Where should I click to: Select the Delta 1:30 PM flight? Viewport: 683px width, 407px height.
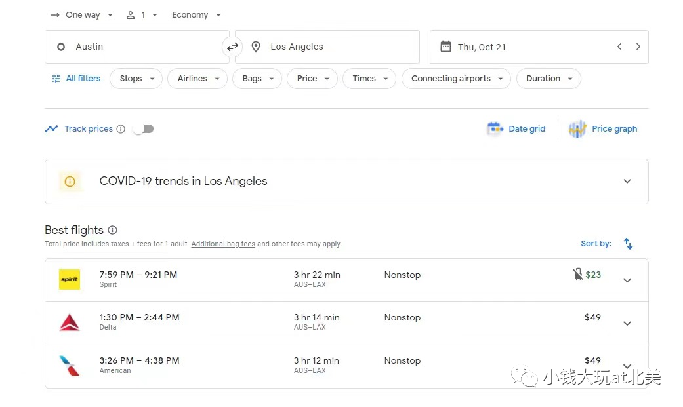tap(328, 322)
